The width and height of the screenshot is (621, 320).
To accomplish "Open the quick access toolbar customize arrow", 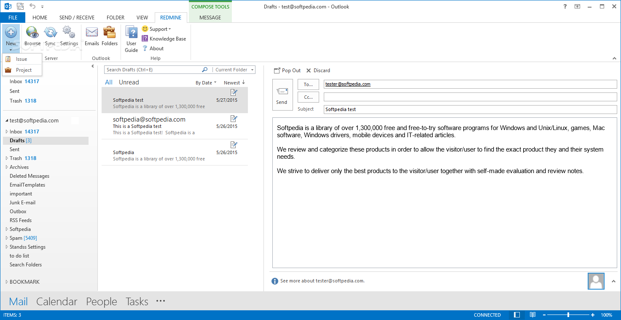I will [43, 7].
